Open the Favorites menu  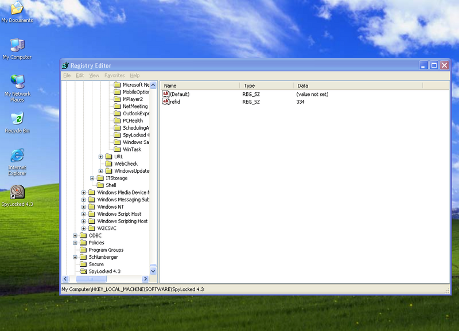pos(114,76)
